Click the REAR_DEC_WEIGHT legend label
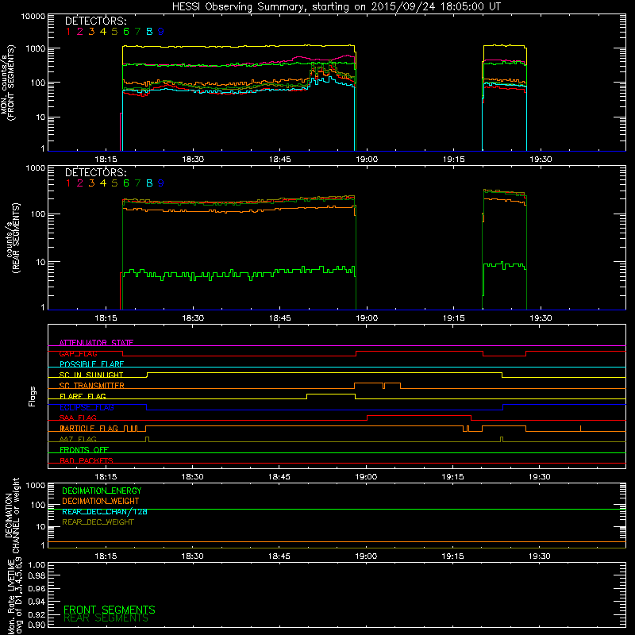Screen dimensions: 635x635 pos(98,522)
